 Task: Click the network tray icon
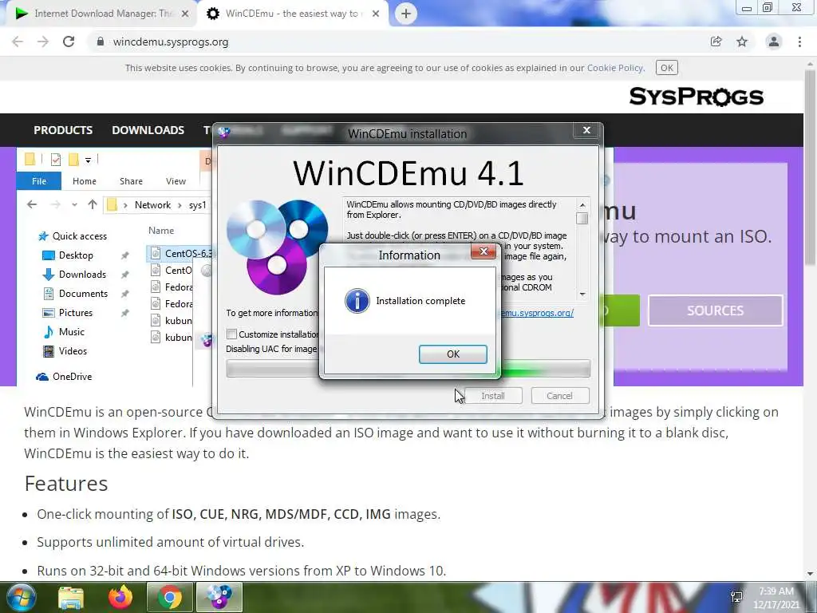736,597
